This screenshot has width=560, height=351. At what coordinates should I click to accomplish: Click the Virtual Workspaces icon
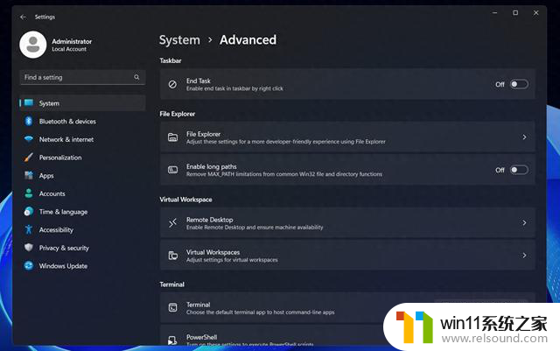(173, 256)
